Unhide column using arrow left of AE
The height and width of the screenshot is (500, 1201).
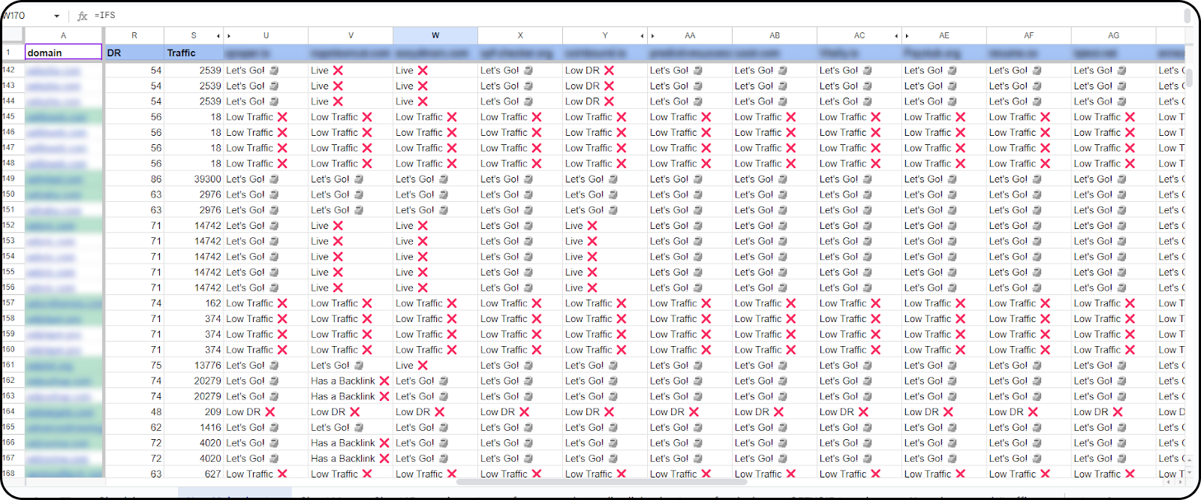click(x=907, y=36)
